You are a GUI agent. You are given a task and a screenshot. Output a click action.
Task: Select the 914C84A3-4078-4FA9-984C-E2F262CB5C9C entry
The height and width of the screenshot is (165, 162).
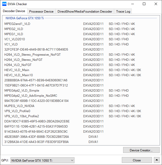click(81, 132)
